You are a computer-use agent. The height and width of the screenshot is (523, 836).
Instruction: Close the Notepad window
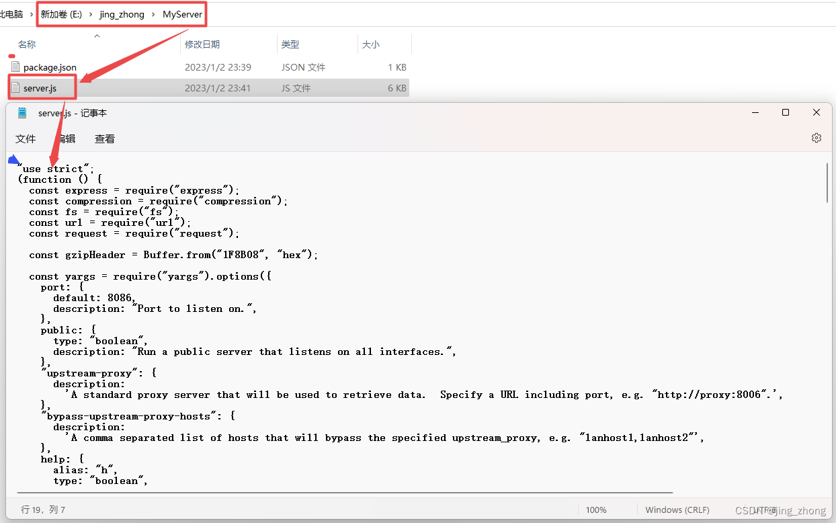point(817,113)
